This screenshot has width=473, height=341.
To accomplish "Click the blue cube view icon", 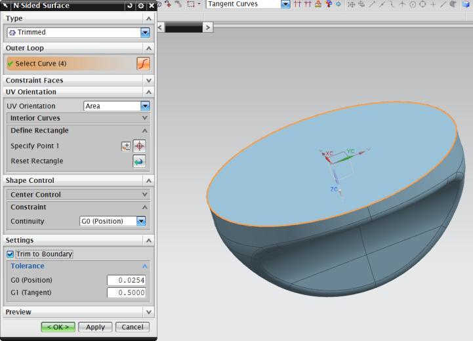I will 466,4.
